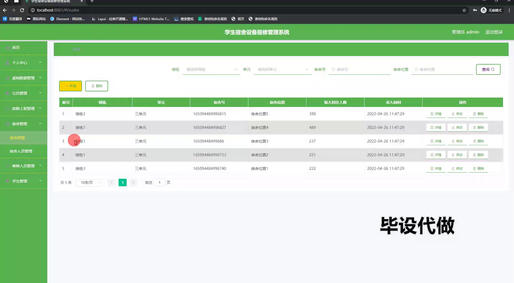The image size is (514, 283).
Task: Click 删除 for 宿舍位置2 row
Action: click(x=478, y=155)
